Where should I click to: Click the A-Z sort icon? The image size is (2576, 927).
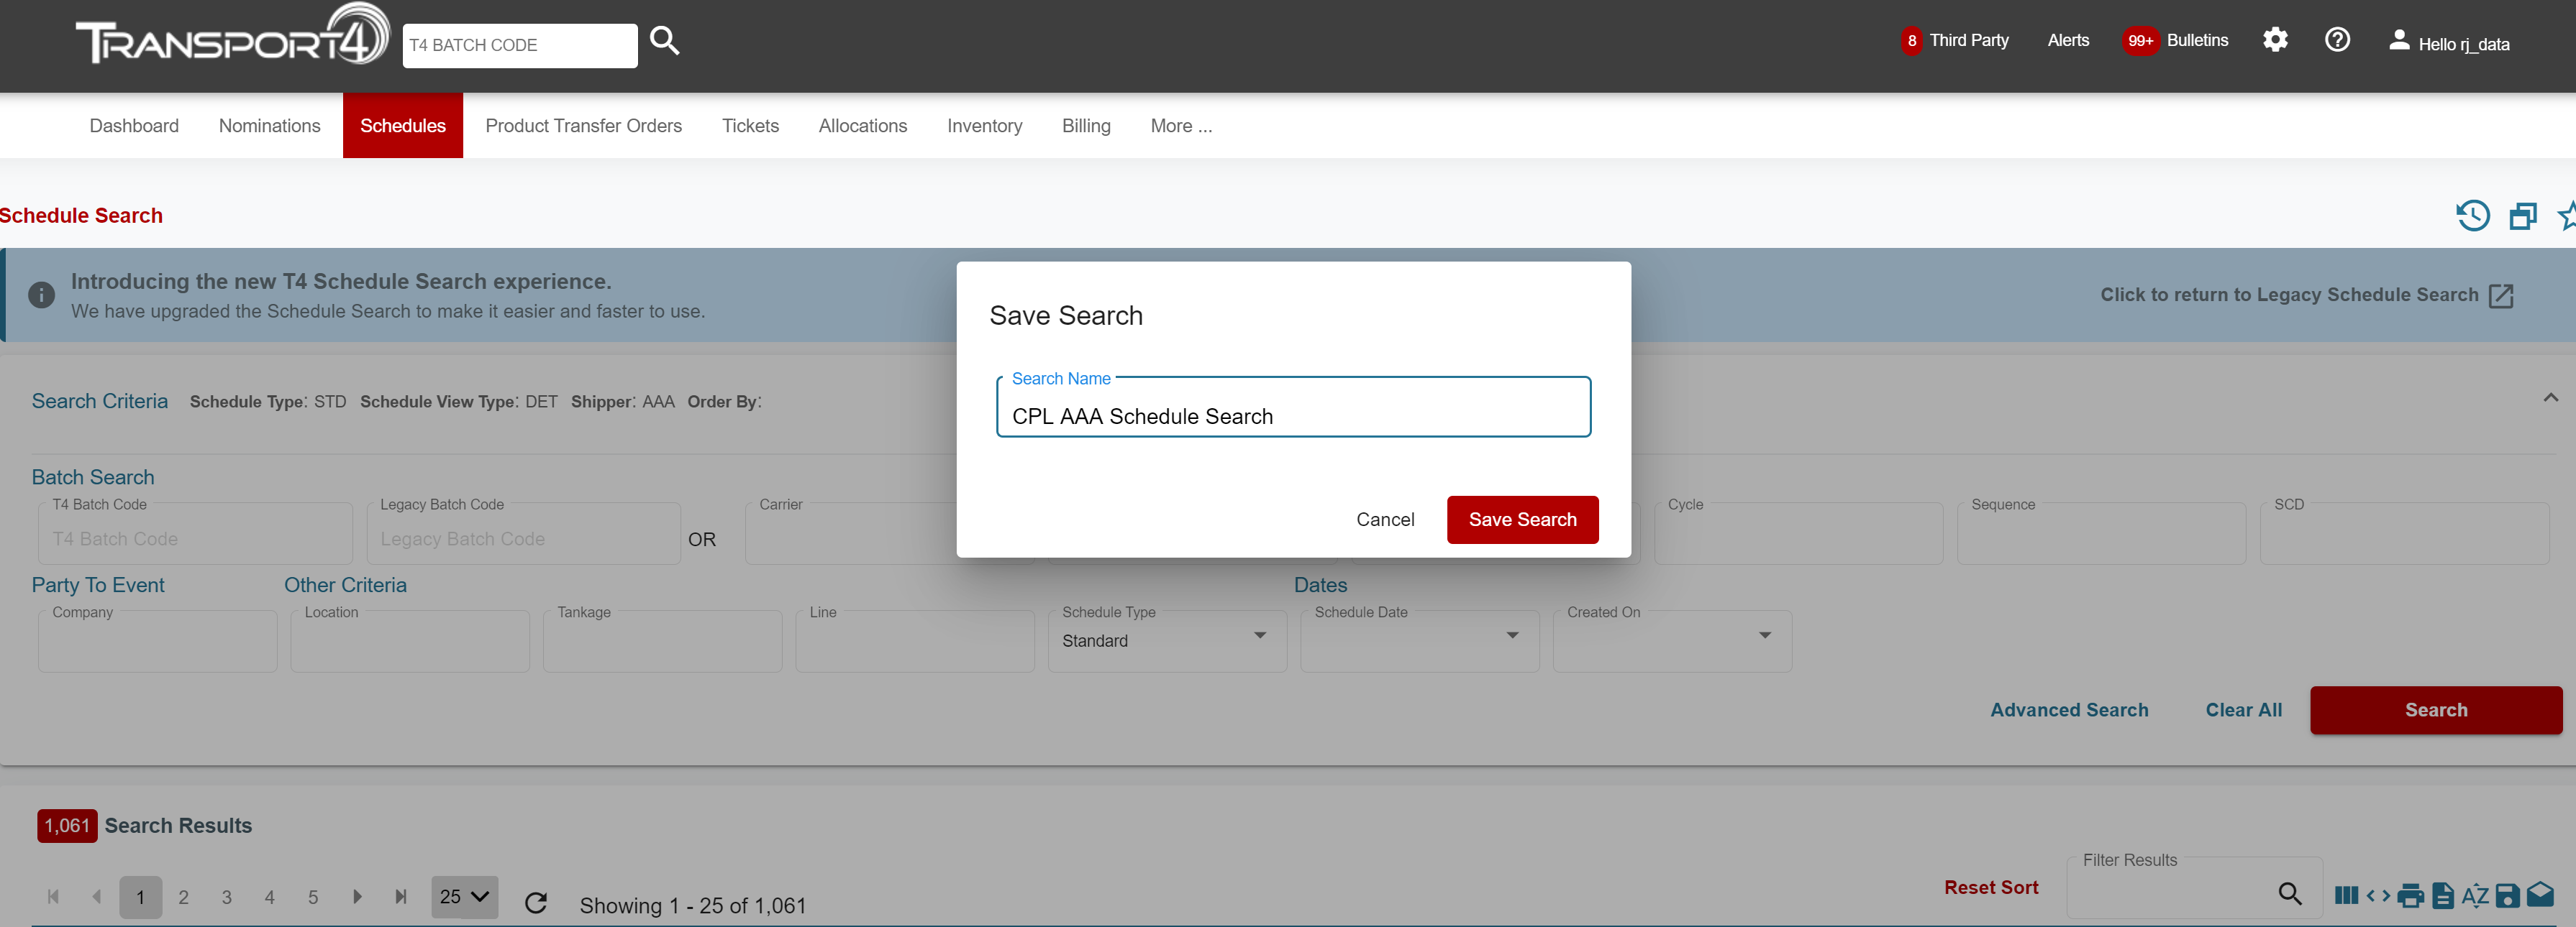(2475, 895)
